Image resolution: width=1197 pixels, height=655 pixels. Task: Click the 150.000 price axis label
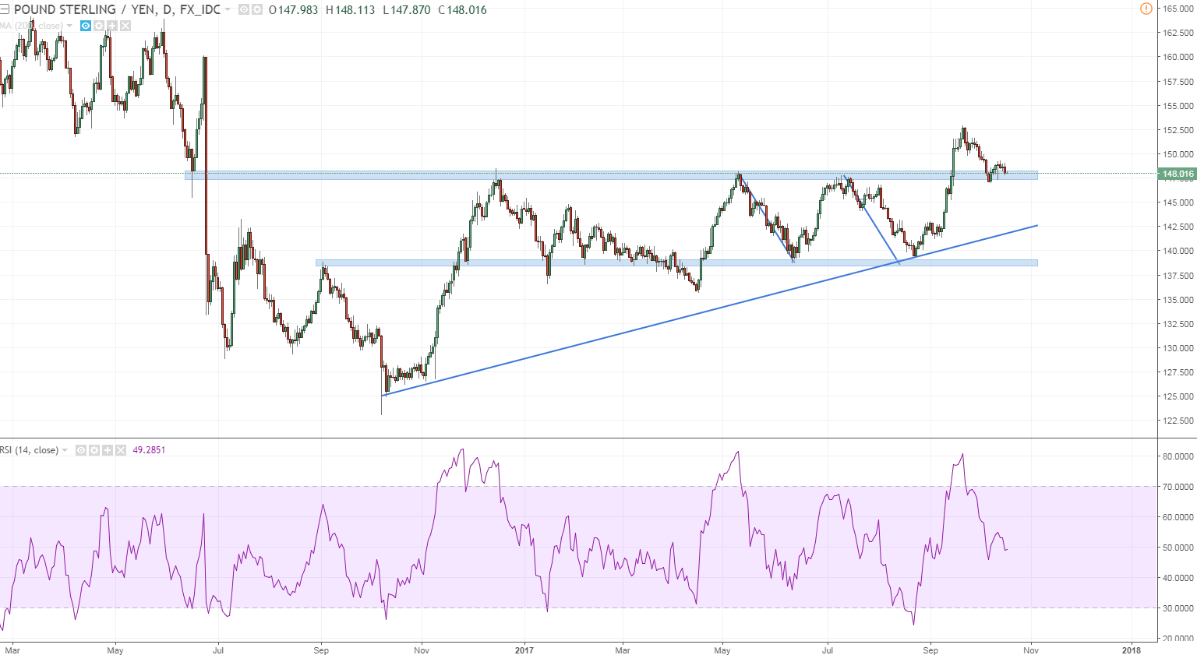click(1178, 154)
